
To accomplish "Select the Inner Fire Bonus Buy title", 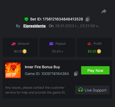I will 42,67.
